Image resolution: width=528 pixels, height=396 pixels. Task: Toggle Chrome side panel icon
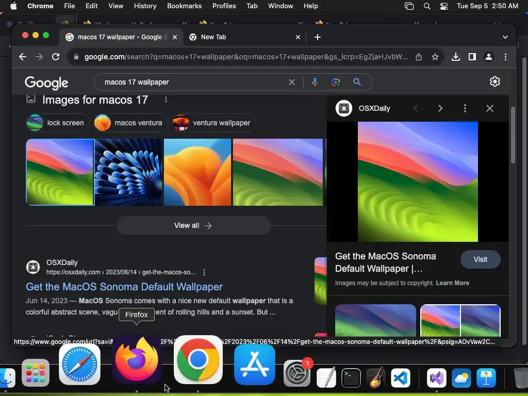click(x=472, y=57)
